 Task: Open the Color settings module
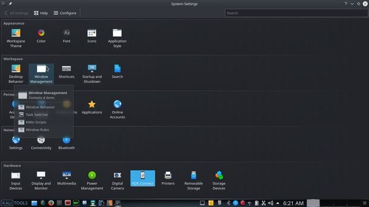click(x=41, y=36)
